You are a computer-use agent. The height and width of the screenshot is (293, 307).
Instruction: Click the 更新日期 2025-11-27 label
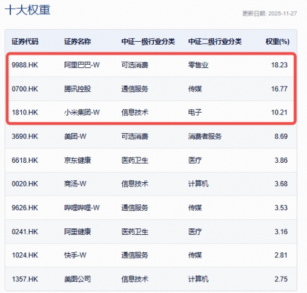269,13
